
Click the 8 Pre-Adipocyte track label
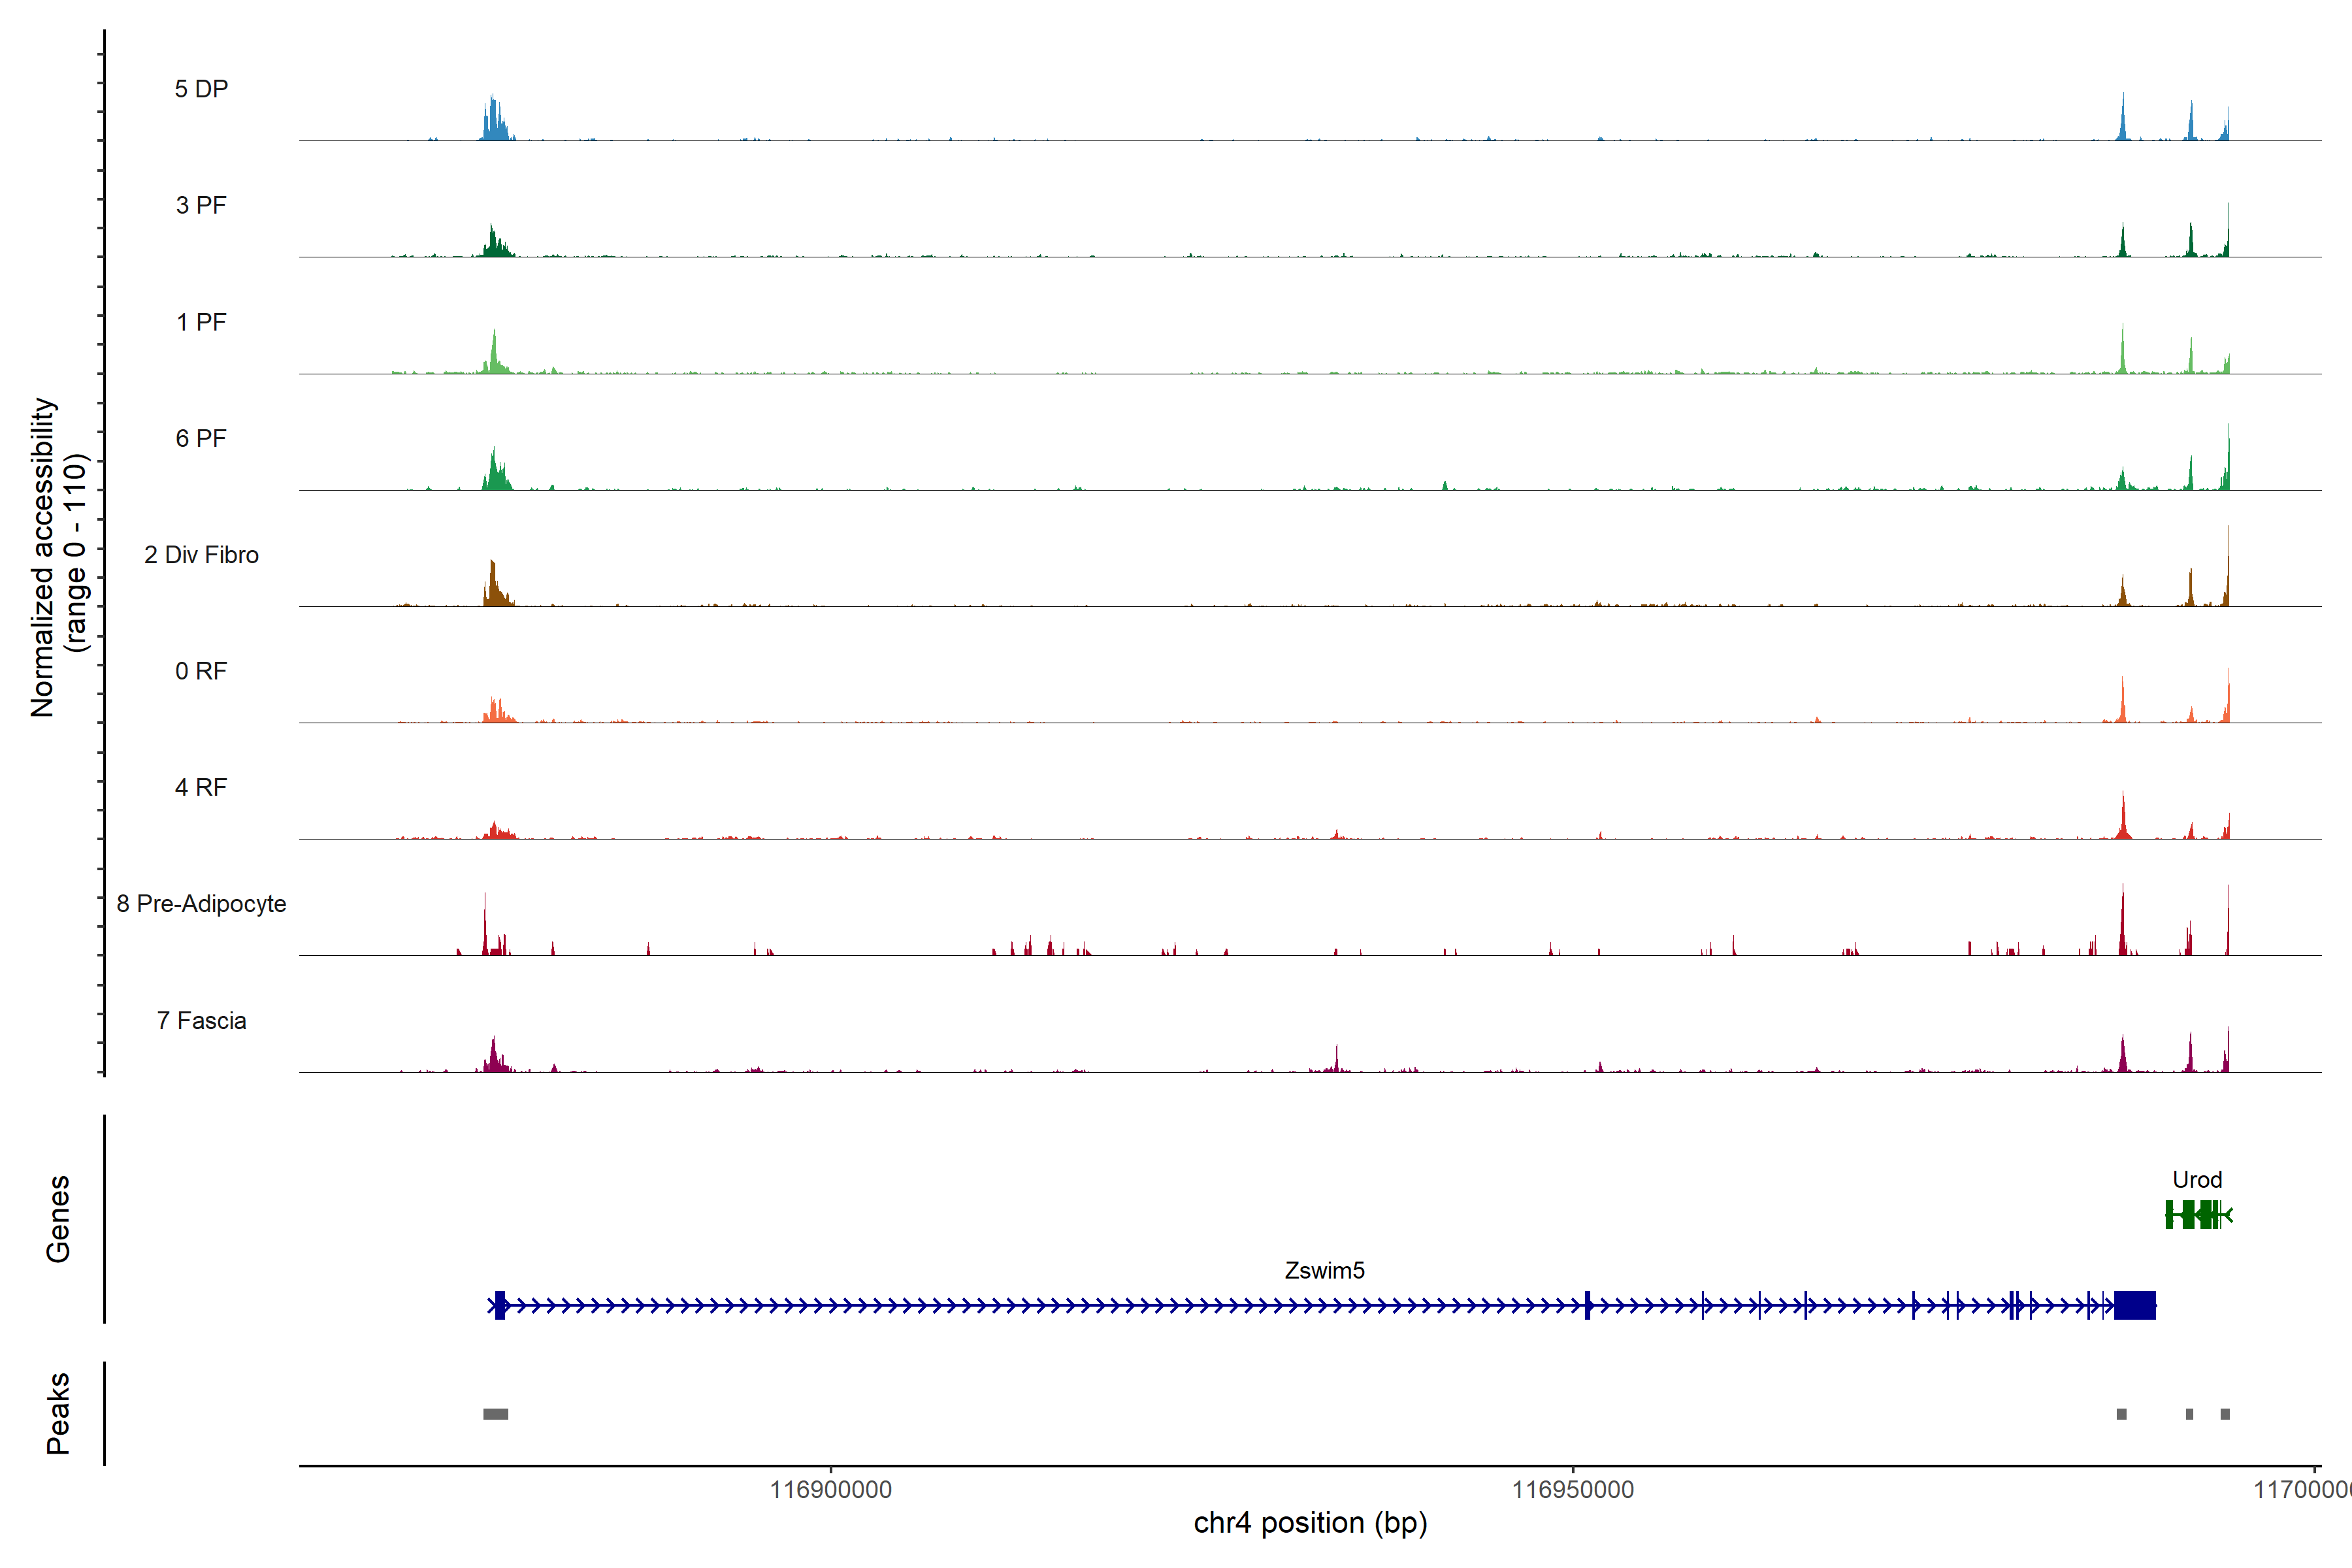(x=201, y=904)
